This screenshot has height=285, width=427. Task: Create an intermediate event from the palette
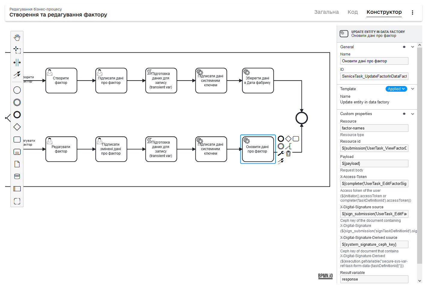[x=17, y=102]
